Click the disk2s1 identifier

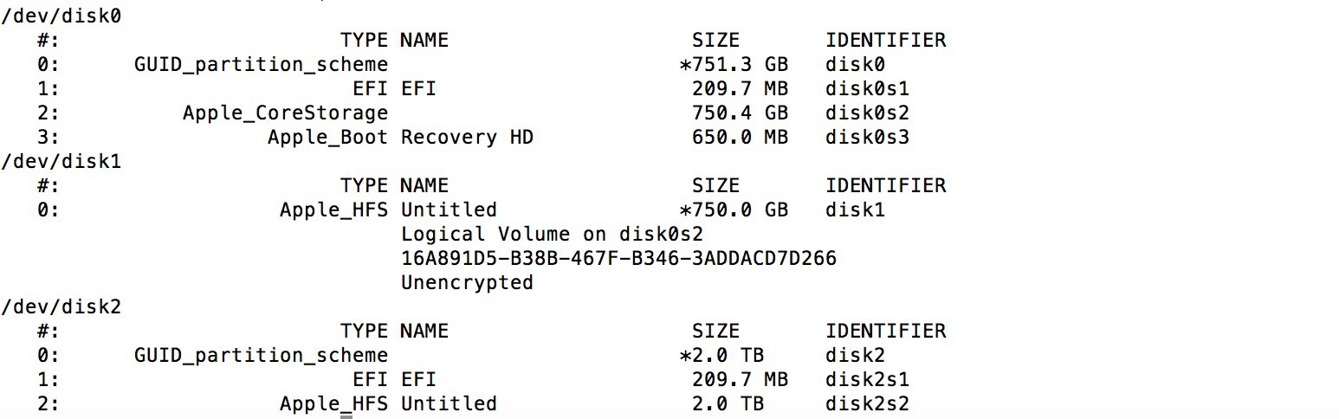867,379
